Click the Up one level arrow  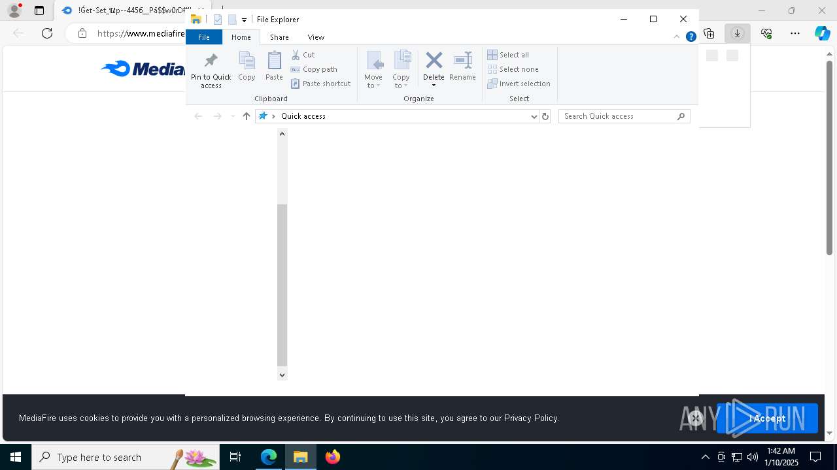(246, 116)
